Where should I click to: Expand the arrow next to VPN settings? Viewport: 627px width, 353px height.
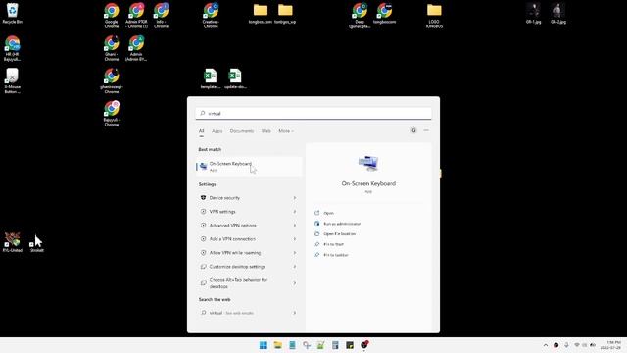[295, 212]
